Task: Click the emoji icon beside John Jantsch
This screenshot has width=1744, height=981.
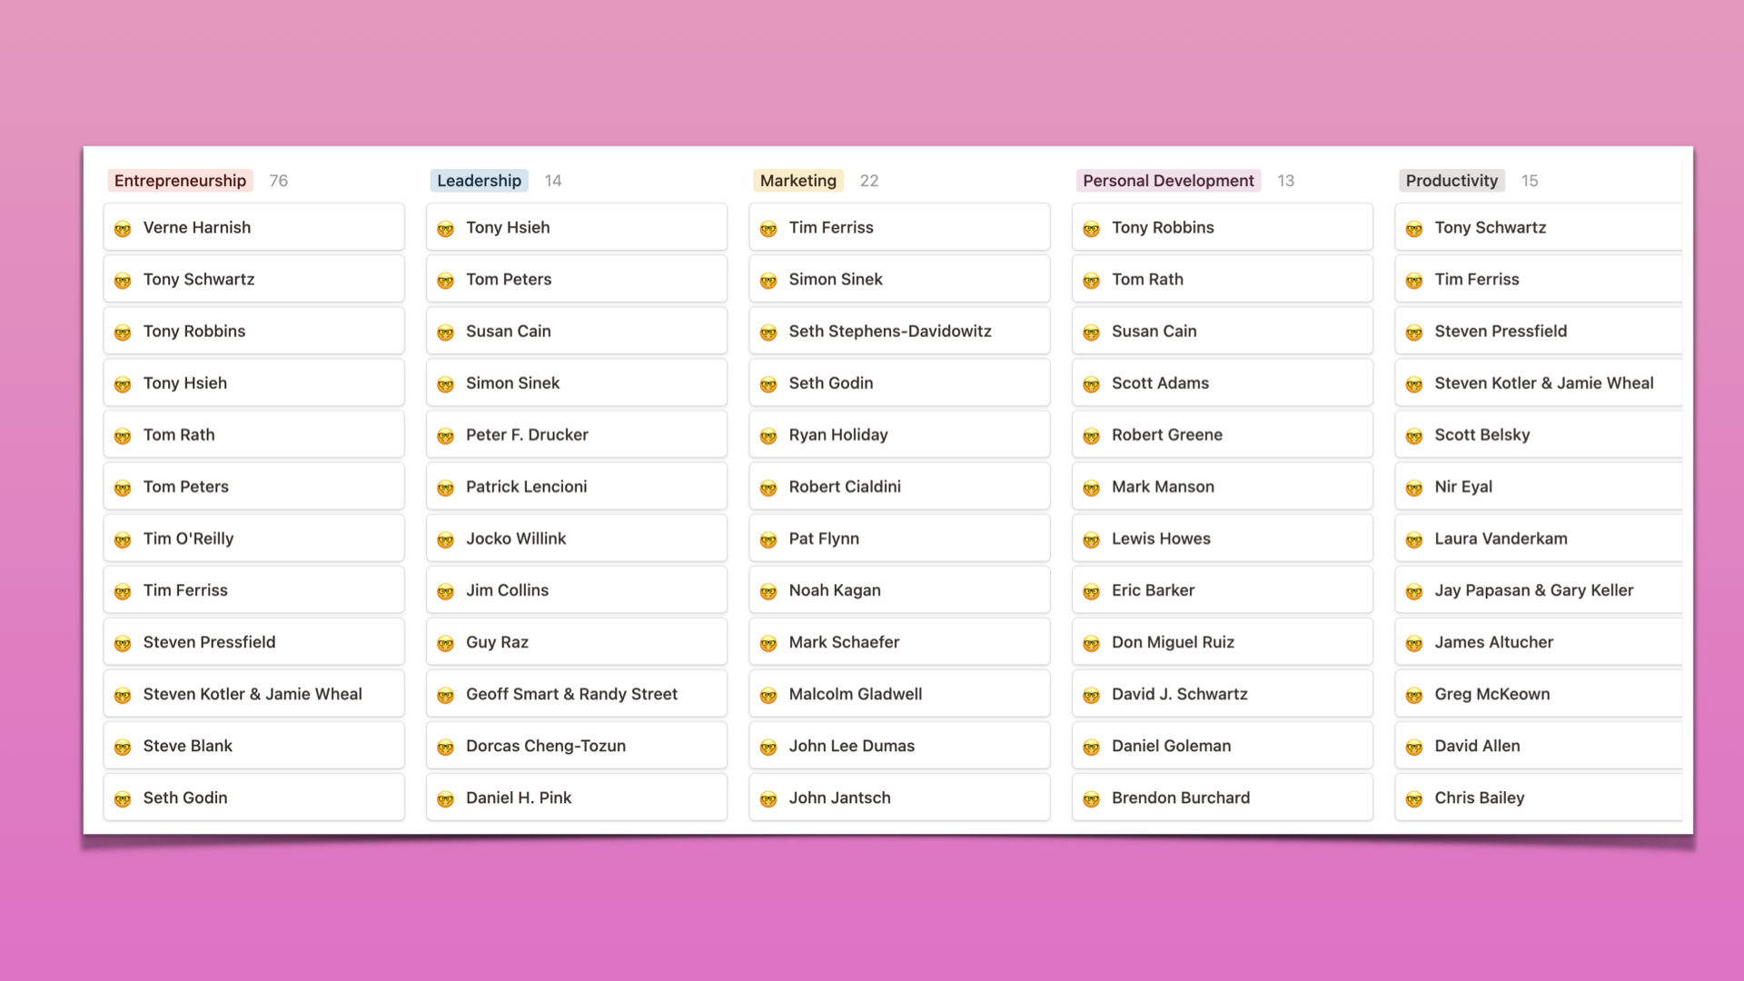Action: (x=768, y=798)
